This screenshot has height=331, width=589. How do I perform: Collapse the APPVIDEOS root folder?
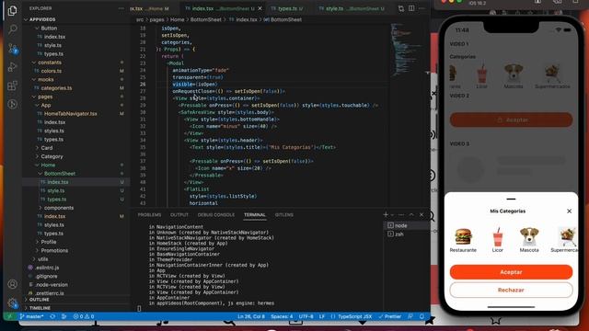pos(42,19)
